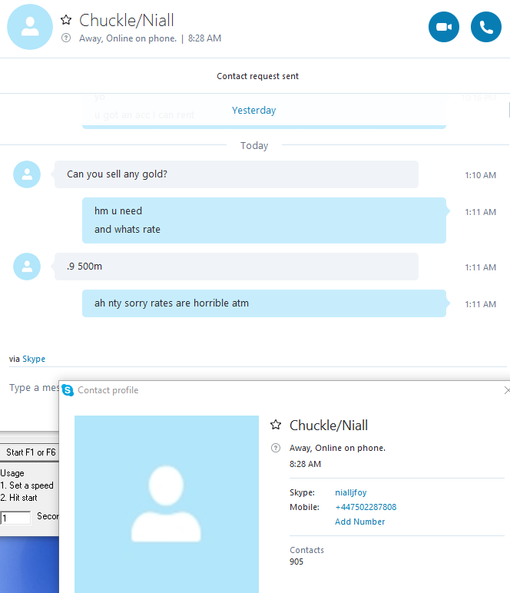The width and height of the screenshot is (510, 593).
Task: Start a video call with Chuckle/Niall
Action: point(444,27)
